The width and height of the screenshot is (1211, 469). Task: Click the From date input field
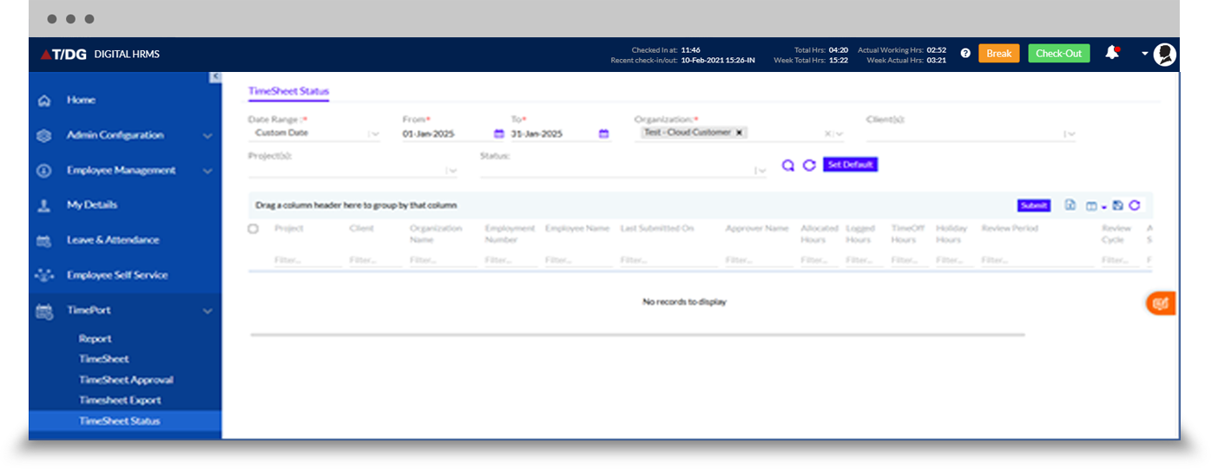(x=446, y=134)
